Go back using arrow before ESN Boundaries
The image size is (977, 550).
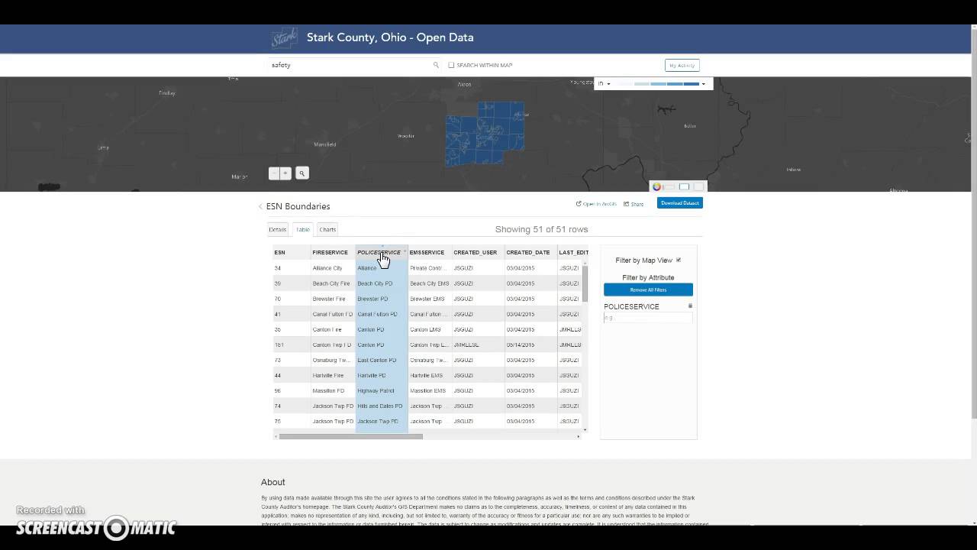pos(260,206)
